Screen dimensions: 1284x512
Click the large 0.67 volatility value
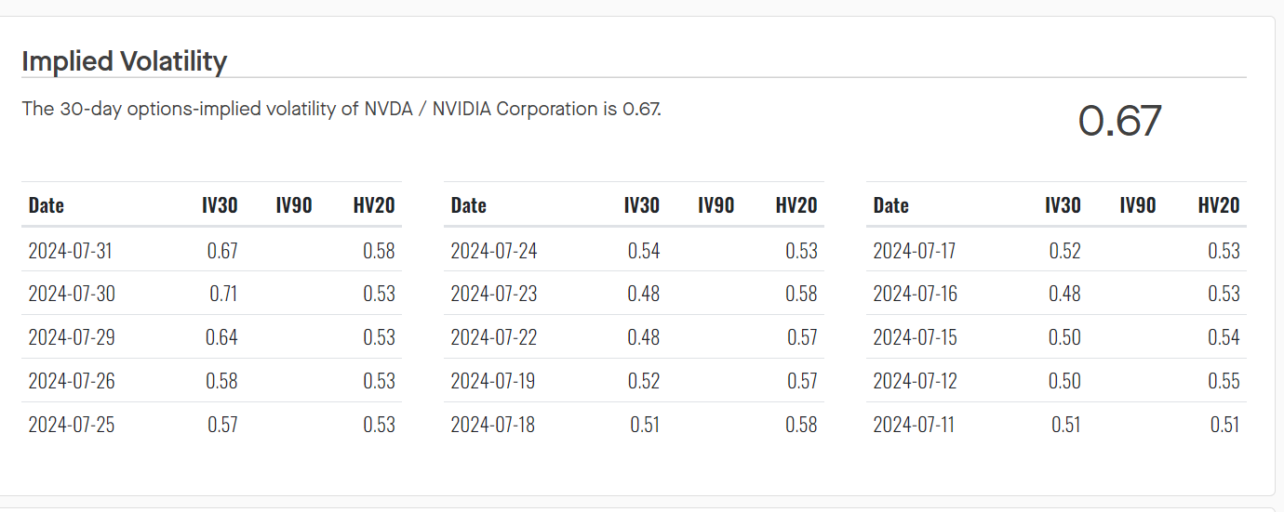1119,122
